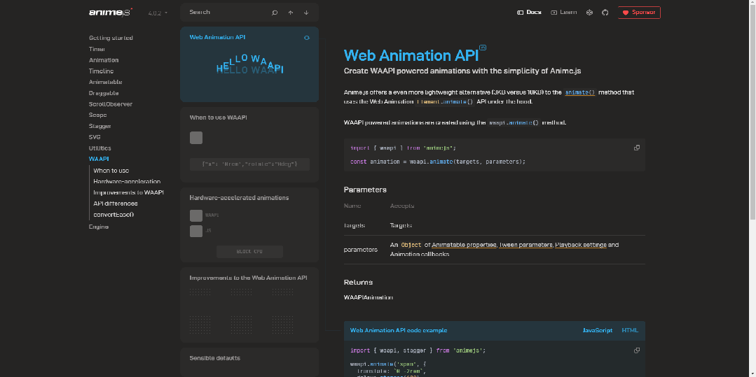
Task: Click the square labeled JS
Action: tap(196, 231)
